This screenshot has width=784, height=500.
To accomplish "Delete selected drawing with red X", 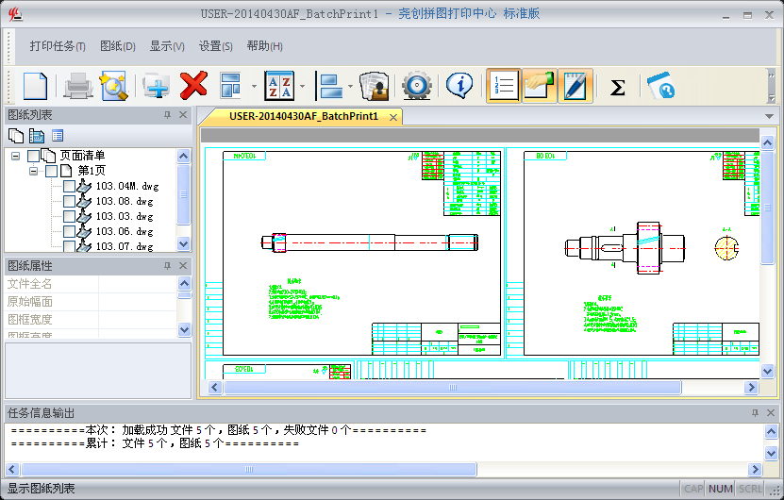I will click(x=193, y=86).
